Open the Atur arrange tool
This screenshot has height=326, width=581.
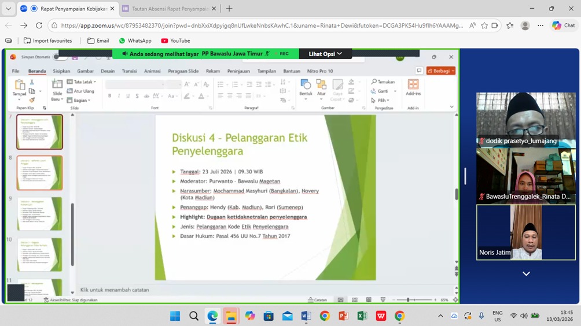coord(321,84)
